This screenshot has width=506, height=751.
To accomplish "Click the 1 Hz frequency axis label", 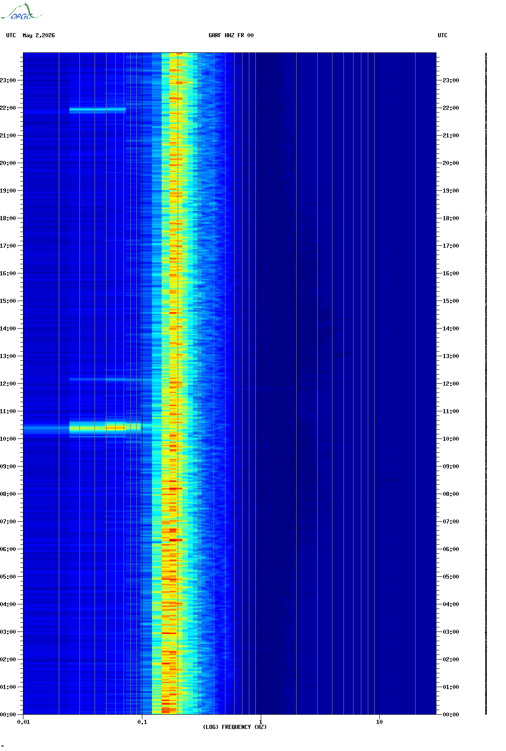I will tap(261, 722).
